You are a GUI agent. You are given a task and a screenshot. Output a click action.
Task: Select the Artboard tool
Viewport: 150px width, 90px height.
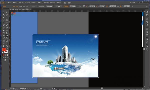pos(4,44)
